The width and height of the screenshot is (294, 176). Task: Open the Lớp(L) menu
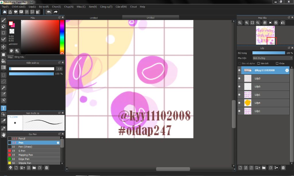(32, 7)
